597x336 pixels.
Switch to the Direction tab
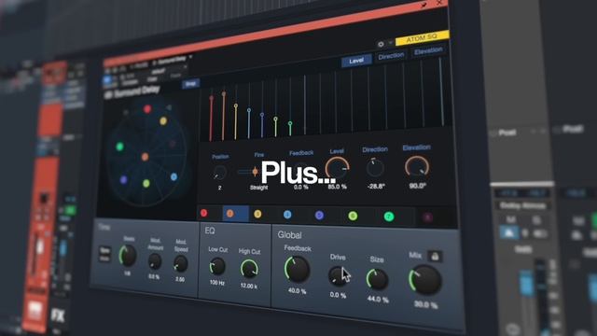(391, 56)
